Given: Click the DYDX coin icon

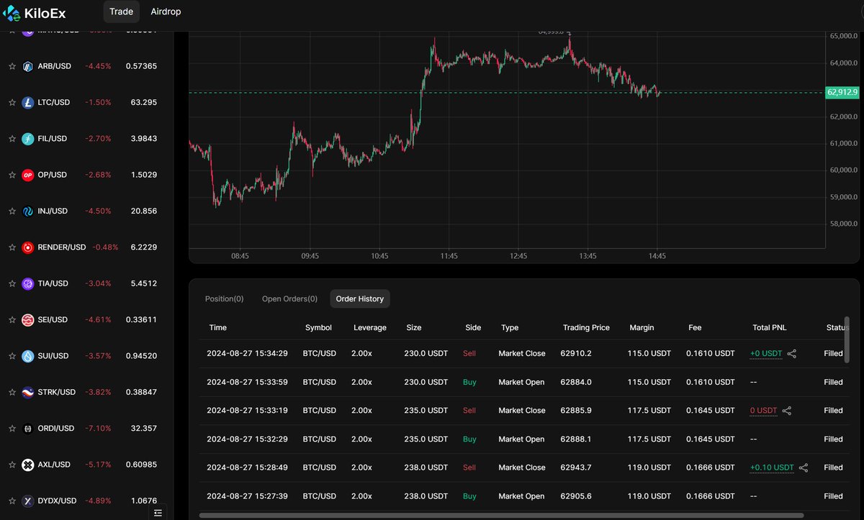Looking at the screenshot, I should coord(28,501).
